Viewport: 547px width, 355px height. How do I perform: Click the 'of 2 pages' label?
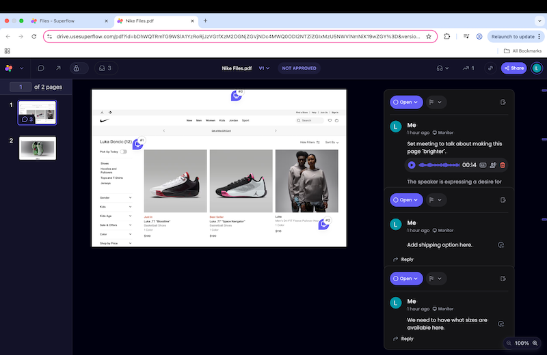48,87
